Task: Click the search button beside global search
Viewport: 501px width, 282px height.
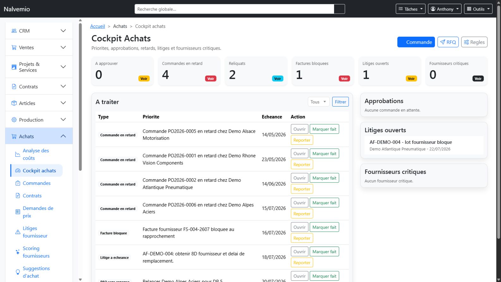Action: [x=339, y=9]
